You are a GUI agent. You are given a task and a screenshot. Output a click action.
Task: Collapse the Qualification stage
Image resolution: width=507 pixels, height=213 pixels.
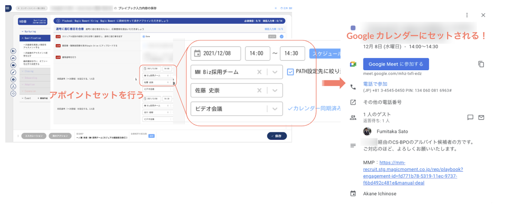click(35, 38)
